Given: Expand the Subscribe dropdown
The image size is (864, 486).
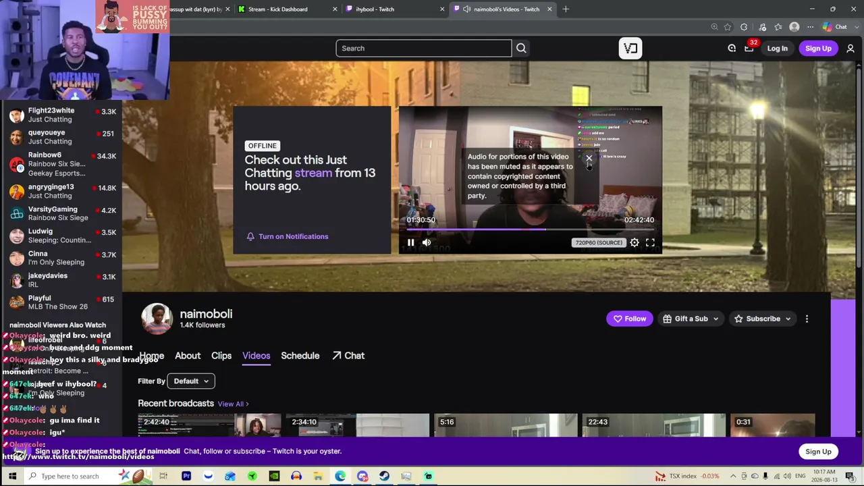Looking at the screenshot, I should 763,319.
